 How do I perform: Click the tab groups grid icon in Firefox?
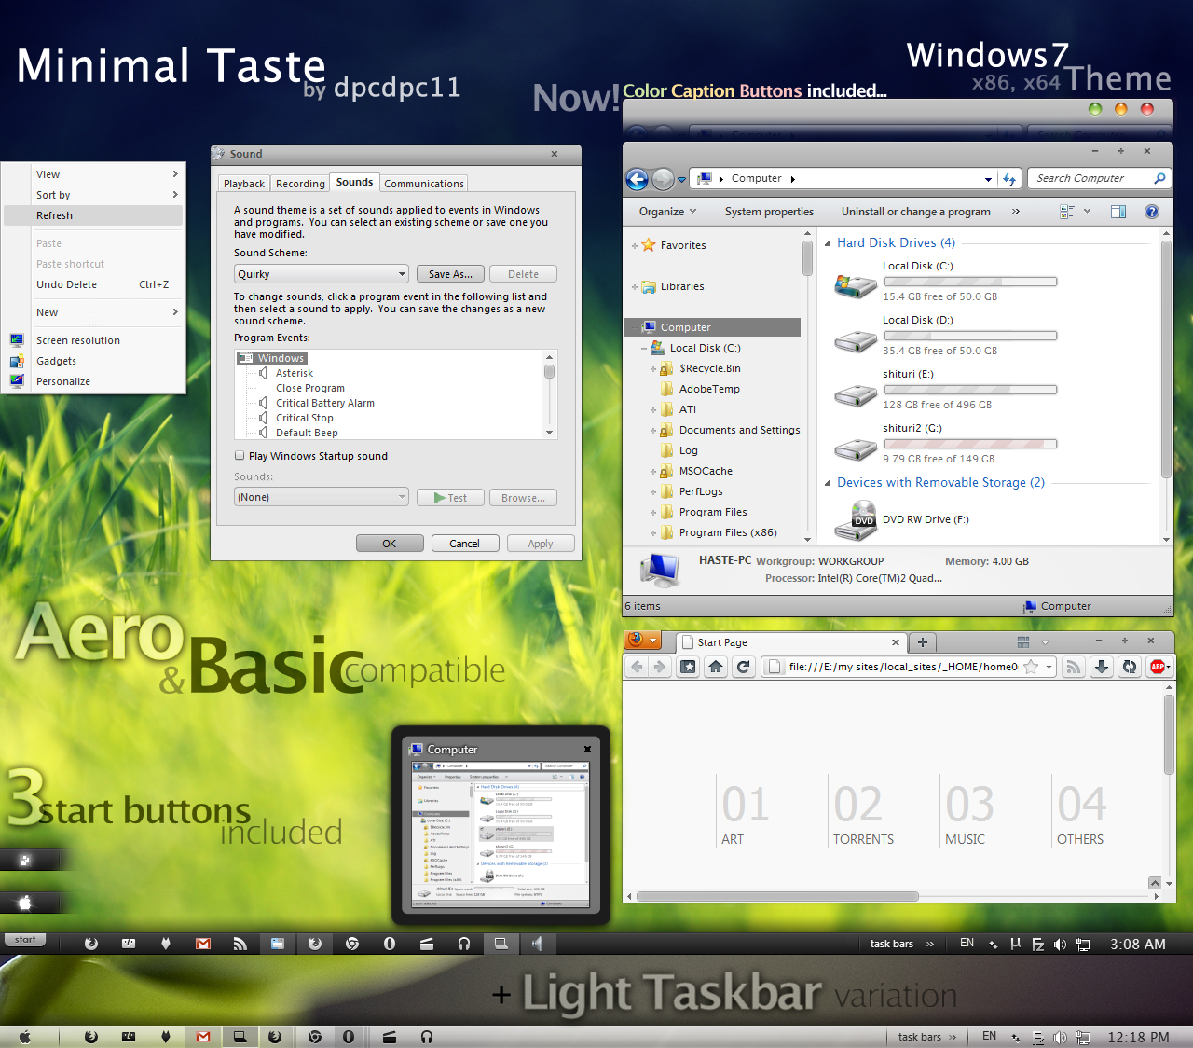[1023, 642]
